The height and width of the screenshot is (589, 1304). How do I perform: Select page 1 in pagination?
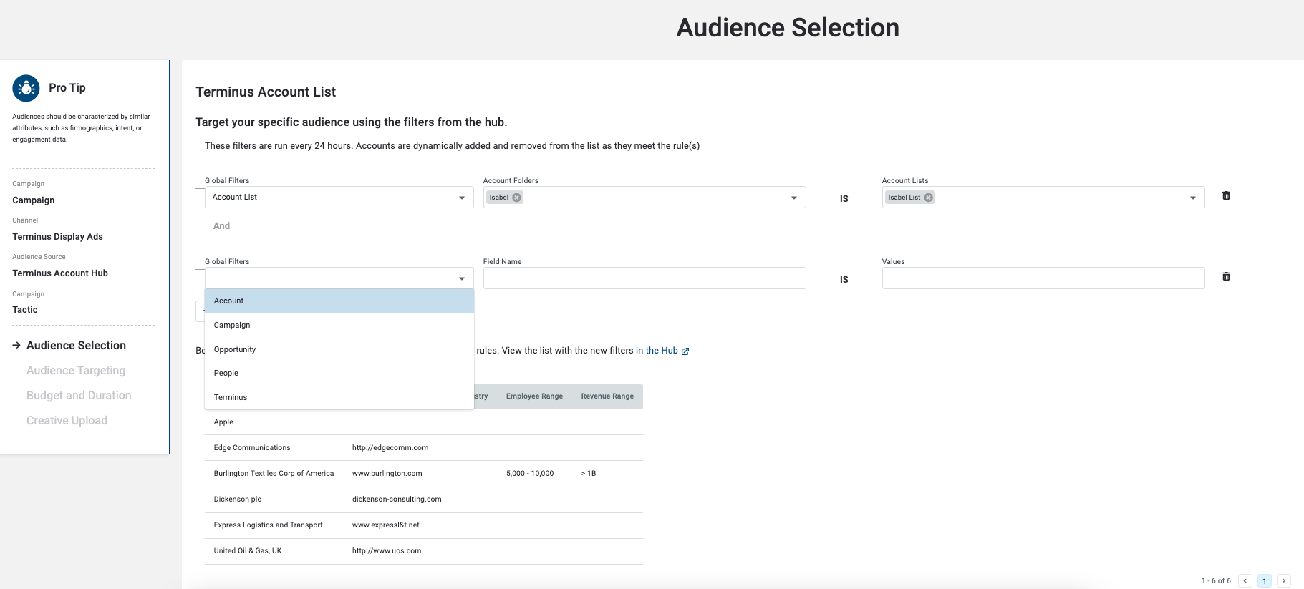pos(1265,580)
